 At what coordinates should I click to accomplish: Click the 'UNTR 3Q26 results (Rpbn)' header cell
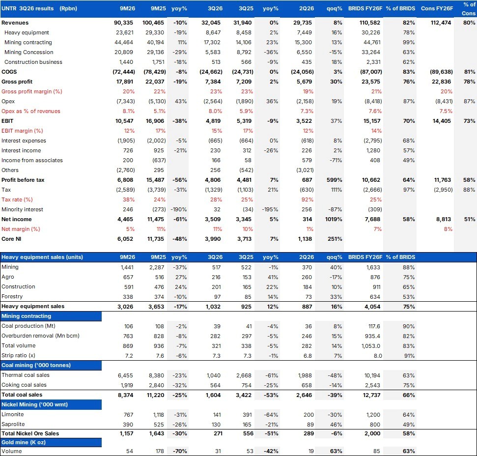(x=39, y=8)
